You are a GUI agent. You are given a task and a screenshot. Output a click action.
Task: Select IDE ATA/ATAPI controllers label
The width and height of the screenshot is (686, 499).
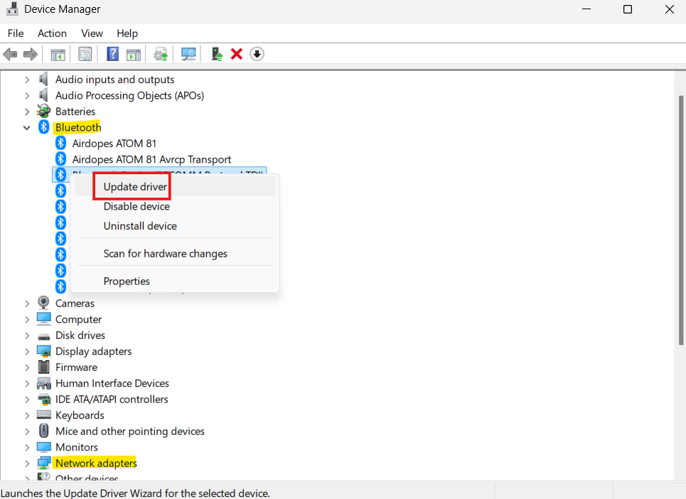(112, 399)
